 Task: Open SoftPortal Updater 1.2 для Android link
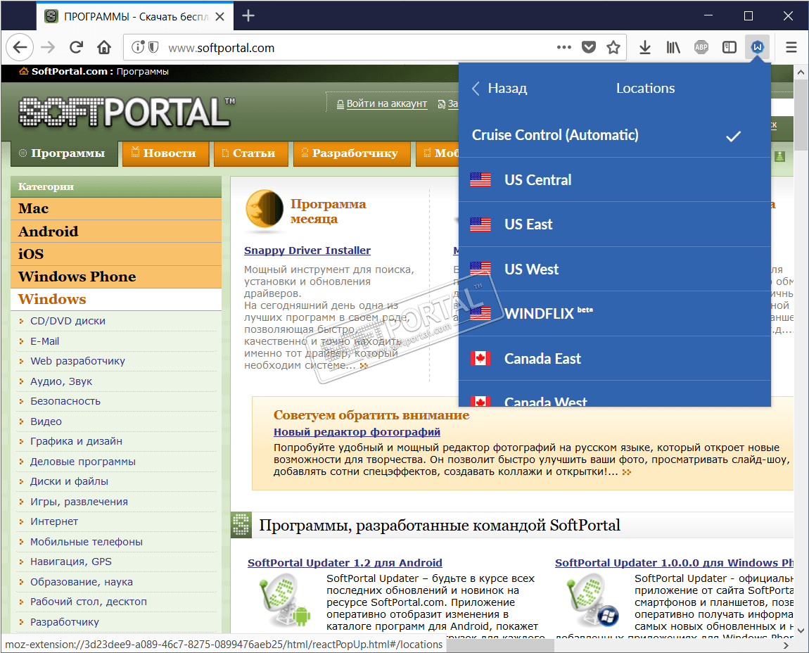tap(345, 563)
